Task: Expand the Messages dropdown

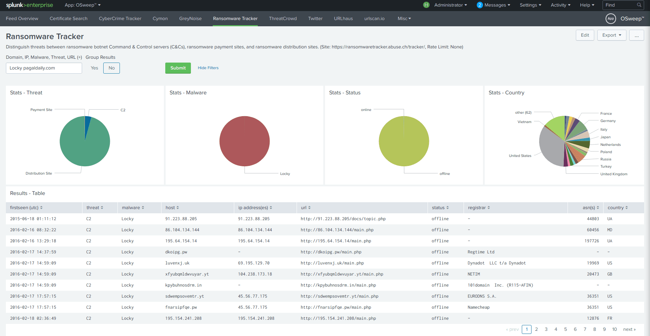Action: tap(497, 5)
